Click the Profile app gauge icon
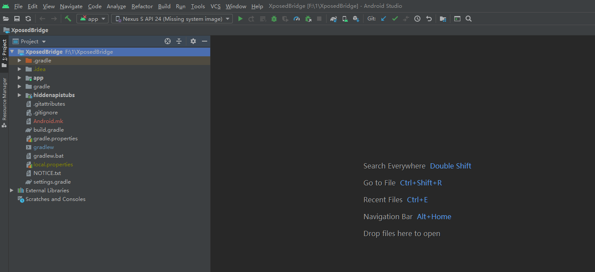 pos(297,19)
